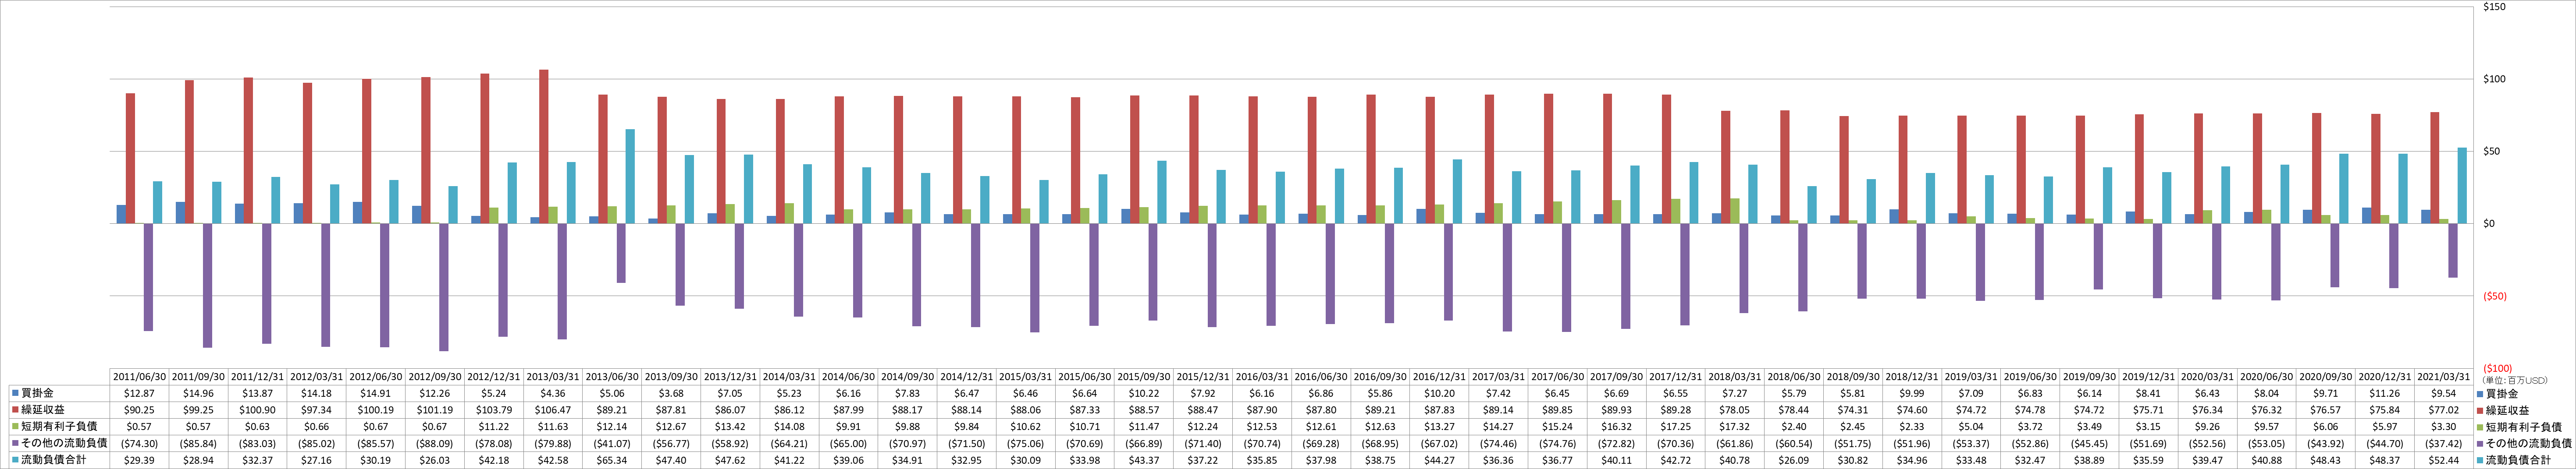
Task: Click the 2011/06/30 column header
Action: (139, 377)
